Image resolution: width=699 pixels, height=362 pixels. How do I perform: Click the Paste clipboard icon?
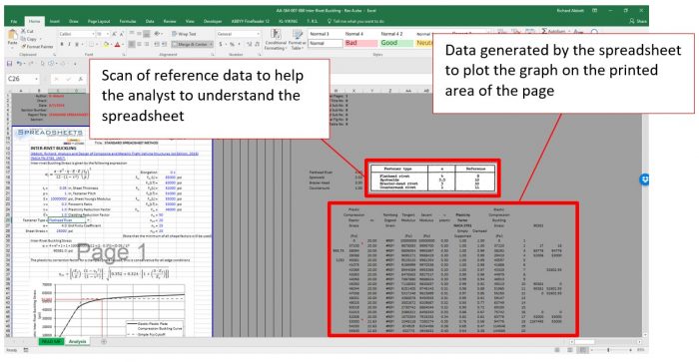12,35
